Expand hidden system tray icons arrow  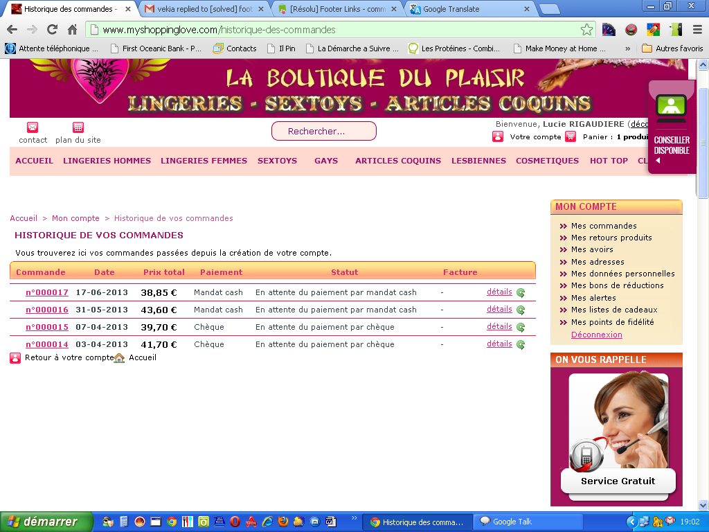point(632,522)
